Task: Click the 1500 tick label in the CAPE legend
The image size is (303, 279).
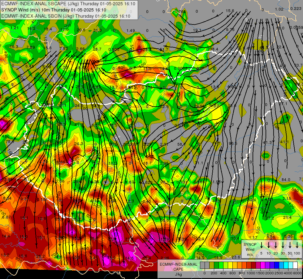Action: [261, 273]
